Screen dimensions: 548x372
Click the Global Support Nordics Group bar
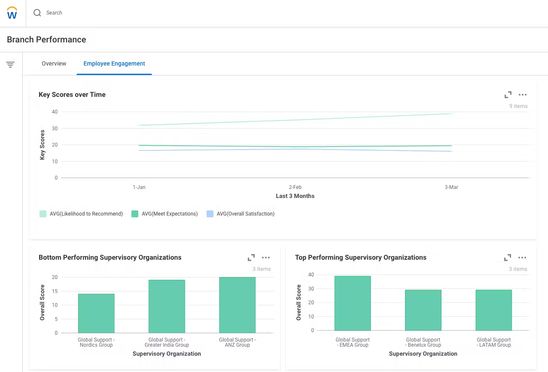96,313
